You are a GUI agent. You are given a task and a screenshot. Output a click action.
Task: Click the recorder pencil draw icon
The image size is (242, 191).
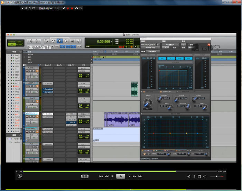click(x=64, y=8)
